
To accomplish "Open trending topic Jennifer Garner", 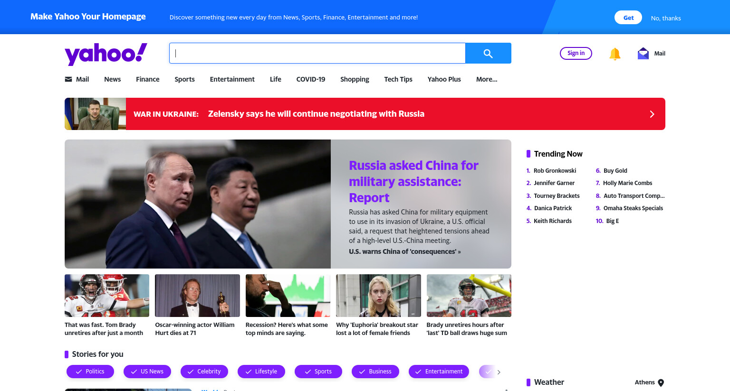I will click(554, 183).
